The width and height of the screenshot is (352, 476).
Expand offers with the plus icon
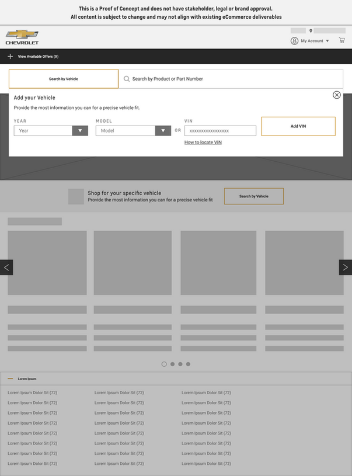(11, 57)
